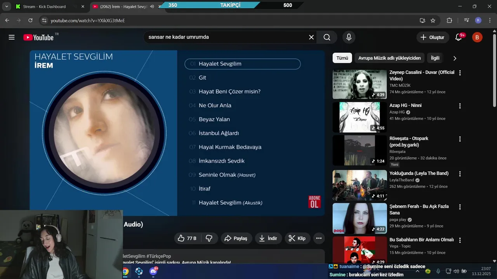
Task: Bookmark this page with the star
Action: (x=433, y=21)
